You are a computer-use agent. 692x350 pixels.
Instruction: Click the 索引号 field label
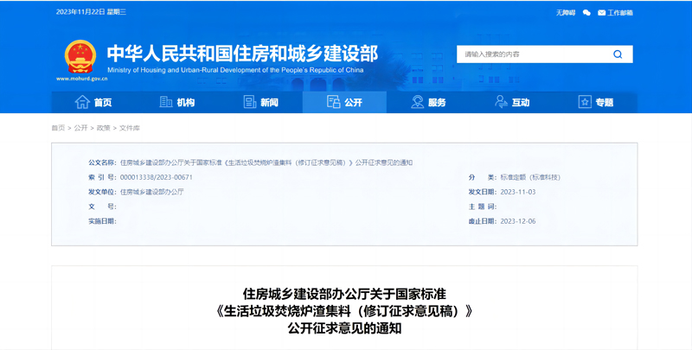tap(102, 177)
